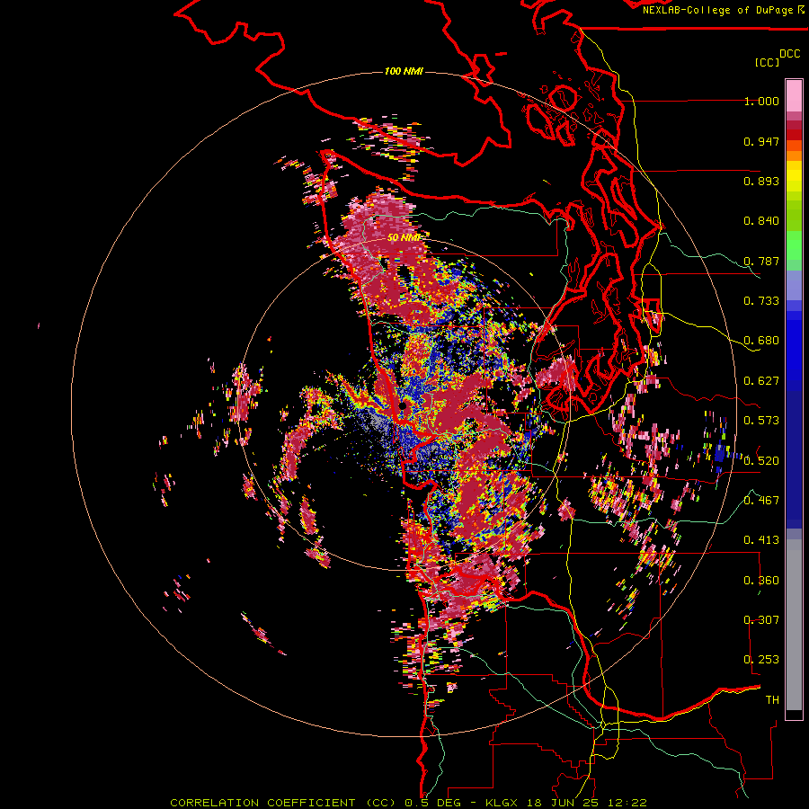Click the 0.413 scale value
Image resolution: width=809 pixels, height=809 pixels.
click(761, 540)
